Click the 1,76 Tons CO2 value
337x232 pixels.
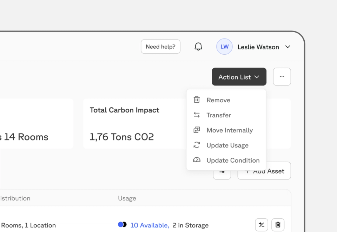tap(122, 137)
